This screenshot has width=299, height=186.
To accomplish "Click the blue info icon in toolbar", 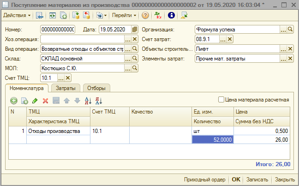I will 171,15.
